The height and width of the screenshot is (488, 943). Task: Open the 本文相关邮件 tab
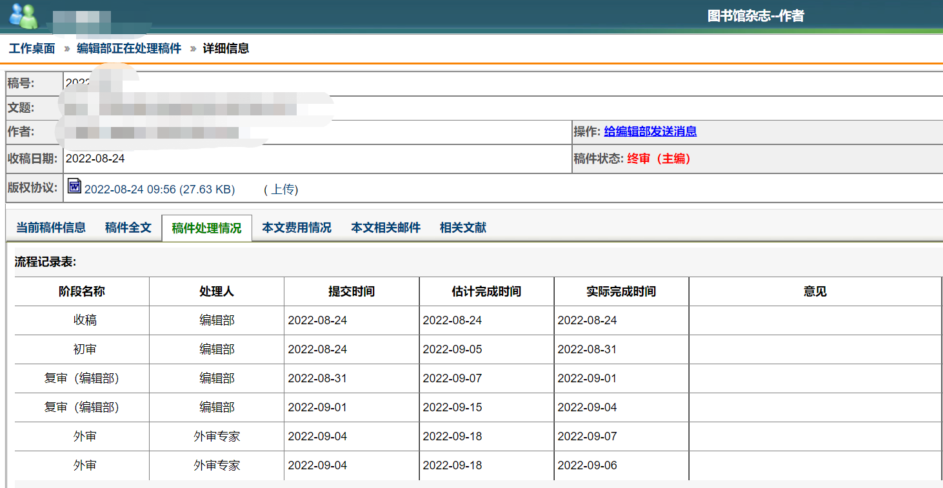coord(386,228)
